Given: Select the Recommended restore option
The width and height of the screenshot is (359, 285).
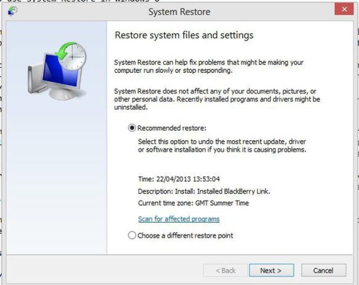Looking at the screenshot, I should pyautogui.click(x=132, y=128).
